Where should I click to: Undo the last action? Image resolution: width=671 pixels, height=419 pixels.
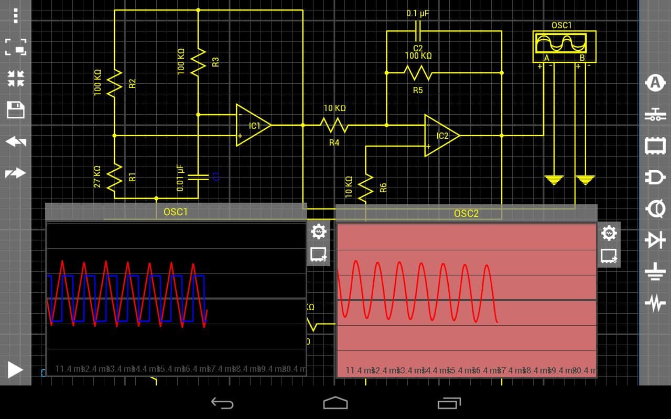coord(16,141)
